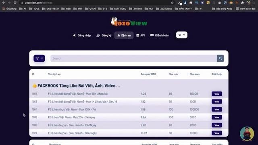Open the GOSTREAM bookmark folder

pos(50,9)
